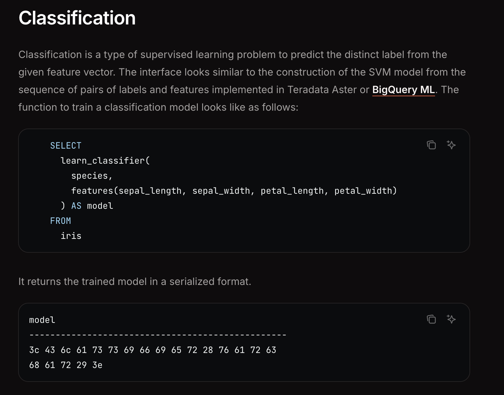Click the species argument line
Viewport: 504px width, 395px height.
pos(92,176)
